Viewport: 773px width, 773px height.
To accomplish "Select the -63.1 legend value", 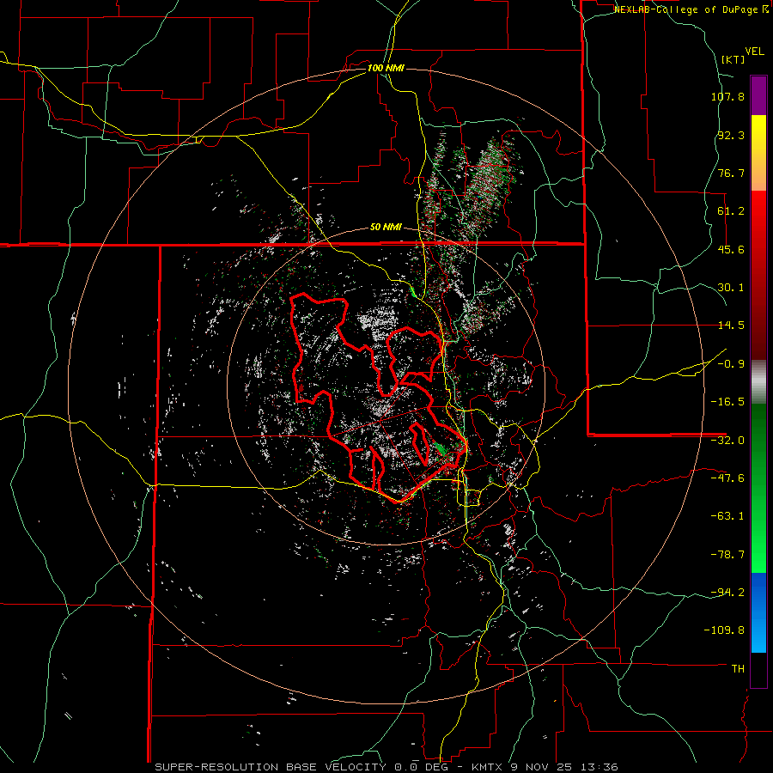I will (727, 516).
